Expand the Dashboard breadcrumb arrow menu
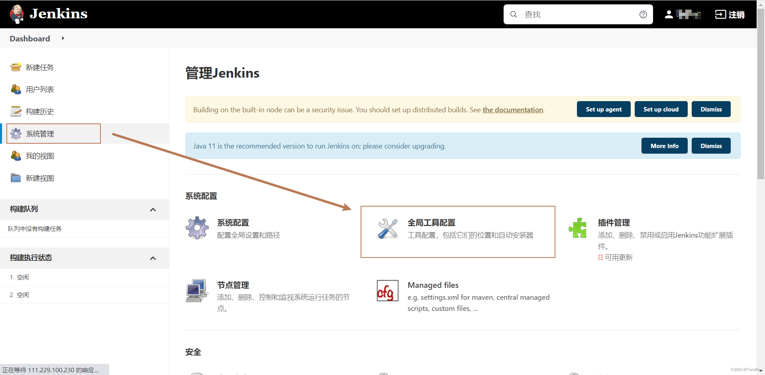The height and width of the screenshot is (375, 765). pyautogui.click(x=63, y=38)
